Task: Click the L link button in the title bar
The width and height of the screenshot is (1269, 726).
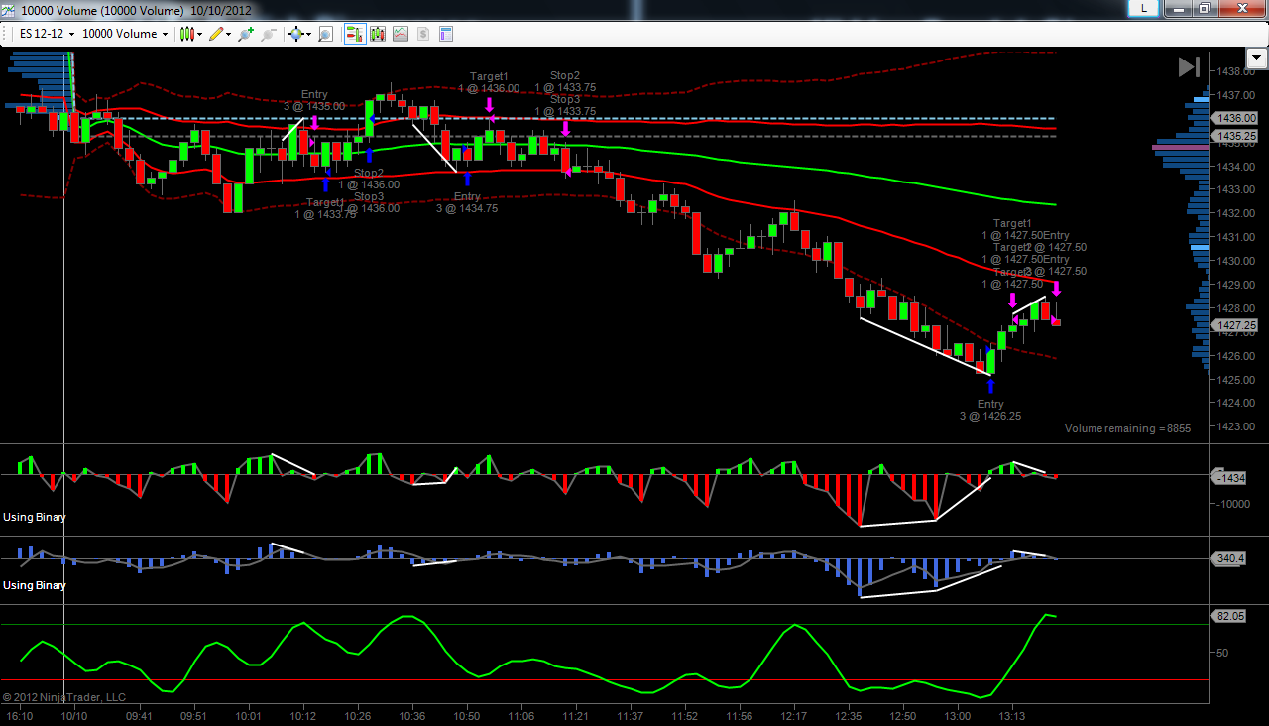Action: 1144,9
